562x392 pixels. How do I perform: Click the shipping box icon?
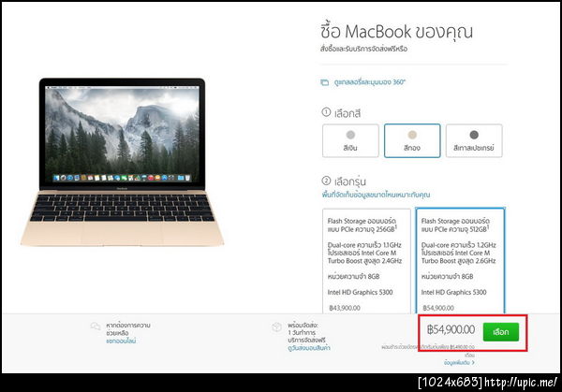[x=276, y=327]
